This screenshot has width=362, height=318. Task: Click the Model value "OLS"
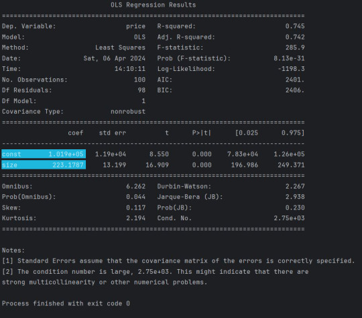pyautogui.click(x=139, y=37)
